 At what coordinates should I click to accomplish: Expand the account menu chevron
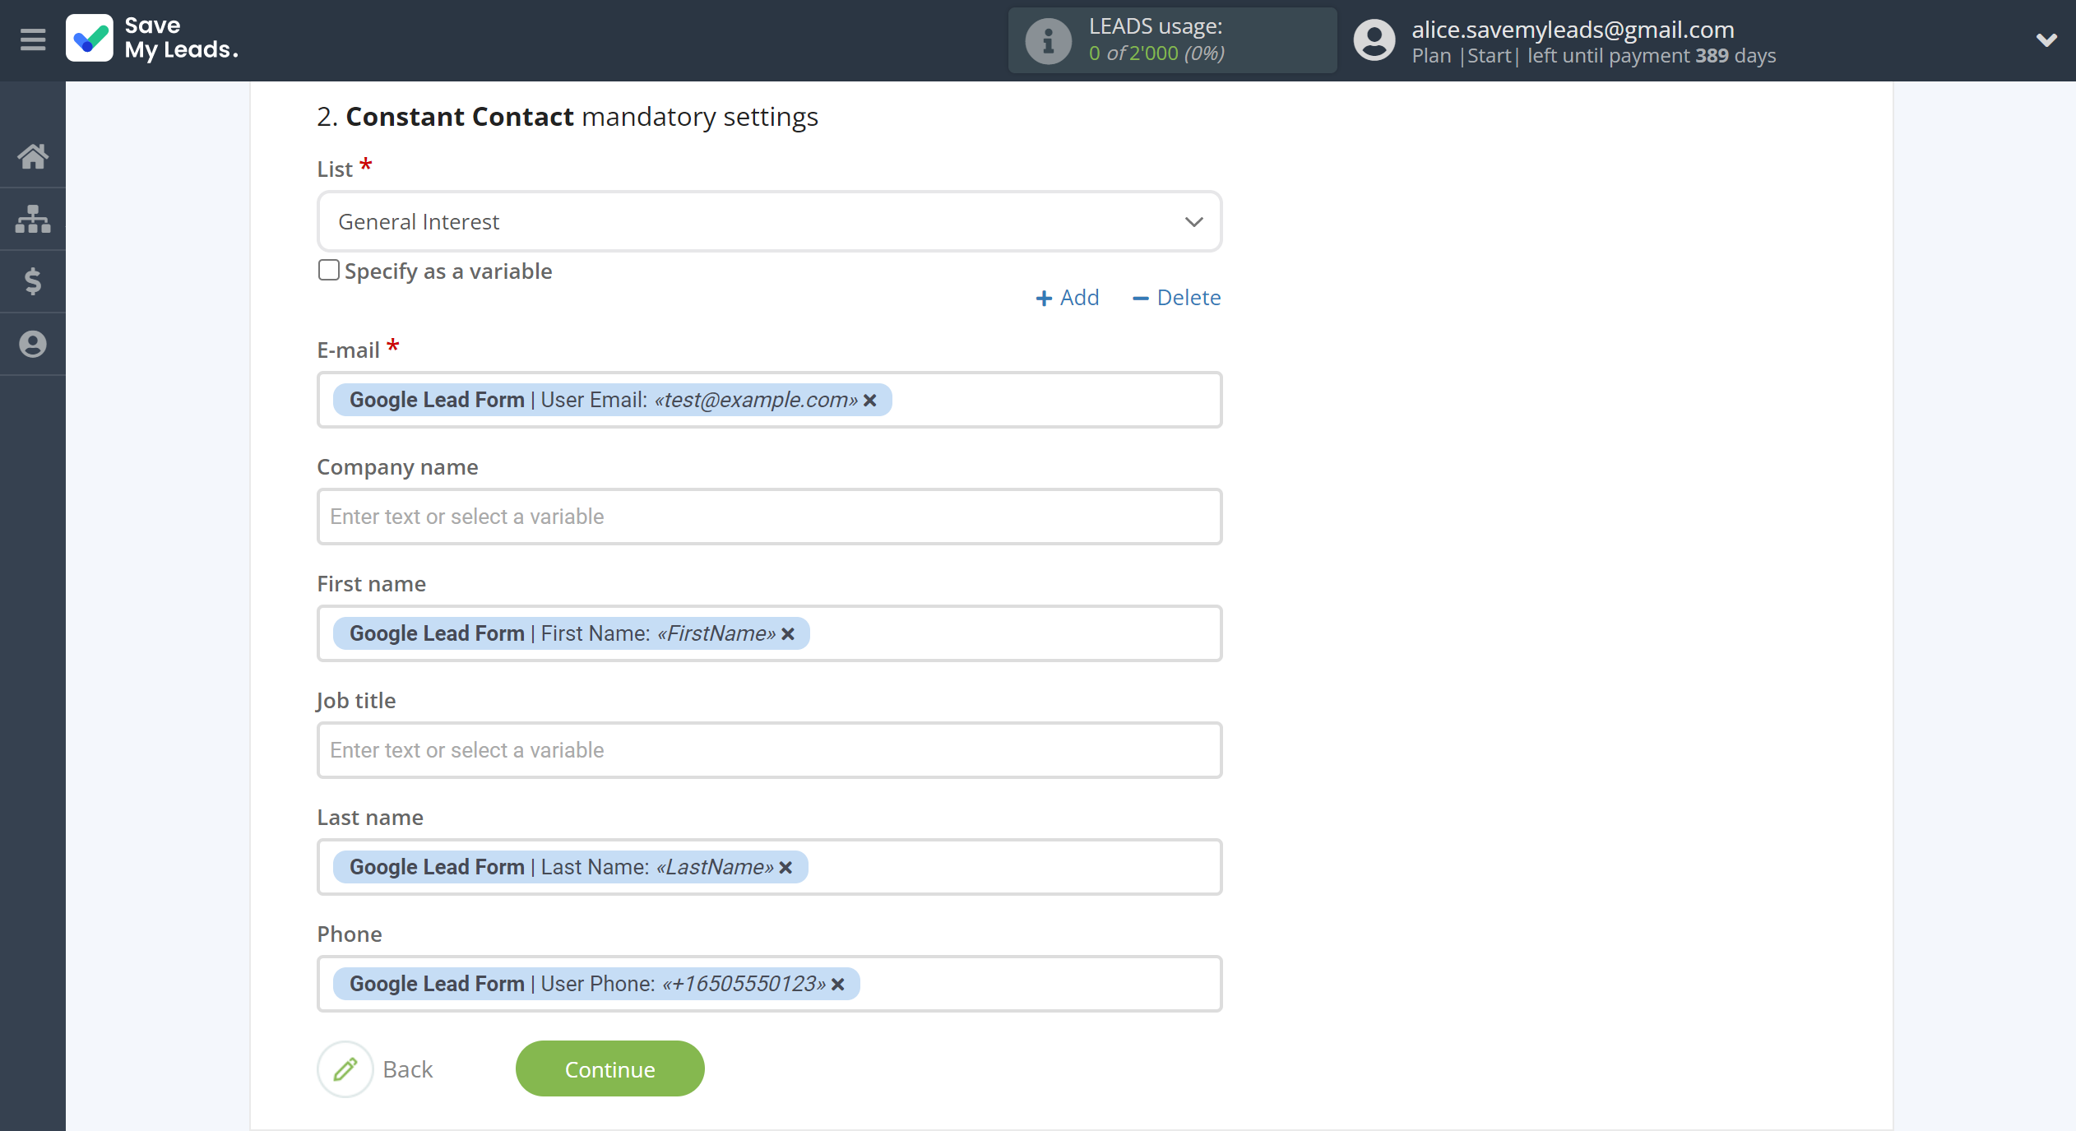coord(2046,39)
